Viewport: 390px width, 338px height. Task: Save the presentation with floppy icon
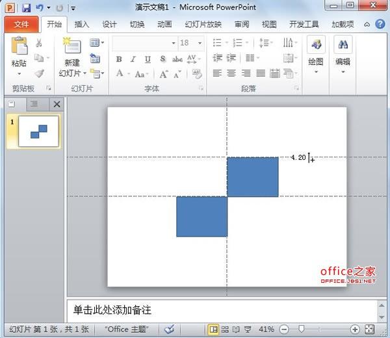[26, 8]
